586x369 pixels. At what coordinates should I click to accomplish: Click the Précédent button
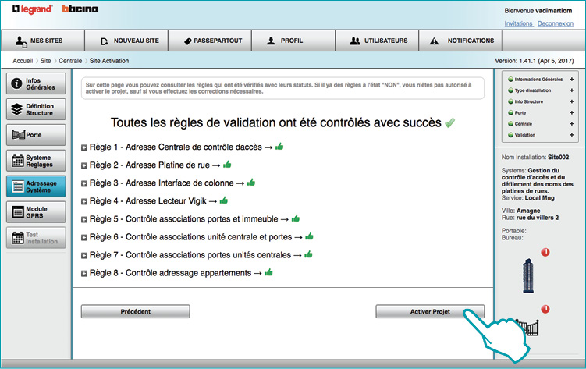point(135,311)
